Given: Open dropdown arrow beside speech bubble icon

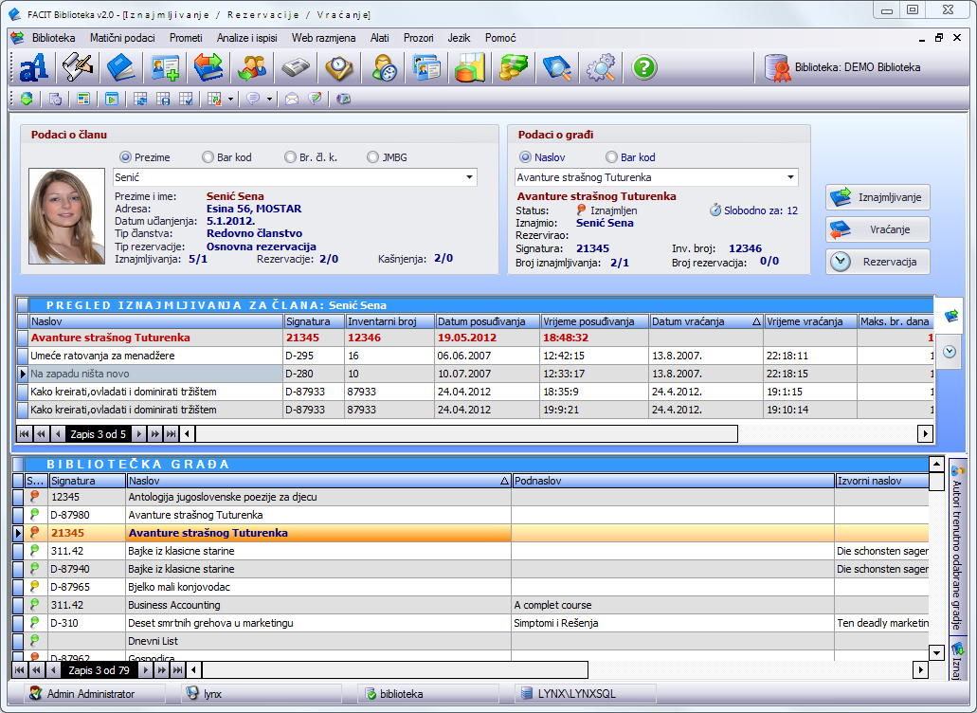Looking at the screenshot, I should point(270,99).
